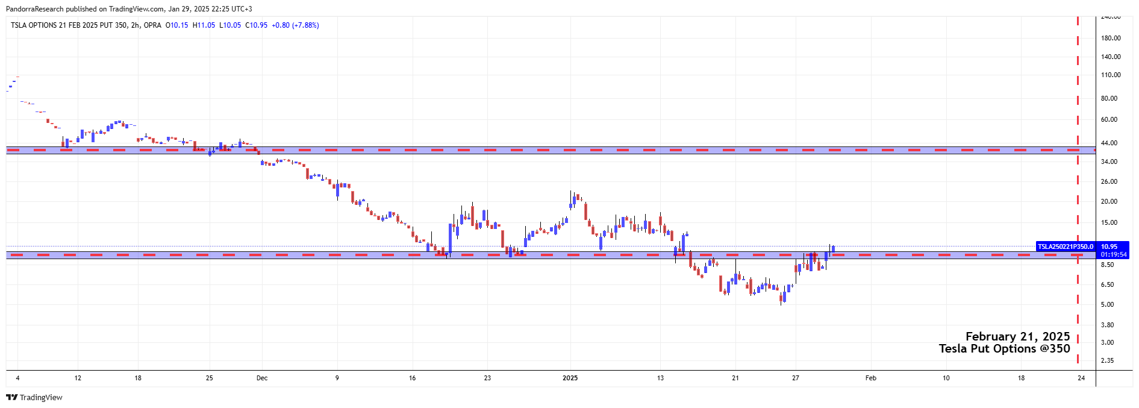1139x408 pixels.
Task: Click the low value L10.05
Action: (230, 25)
